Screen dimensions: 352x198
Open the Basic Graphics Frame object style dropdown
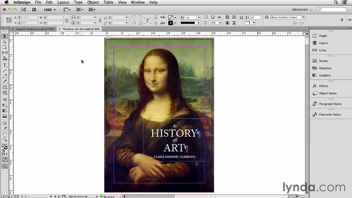tap(302, 17)
